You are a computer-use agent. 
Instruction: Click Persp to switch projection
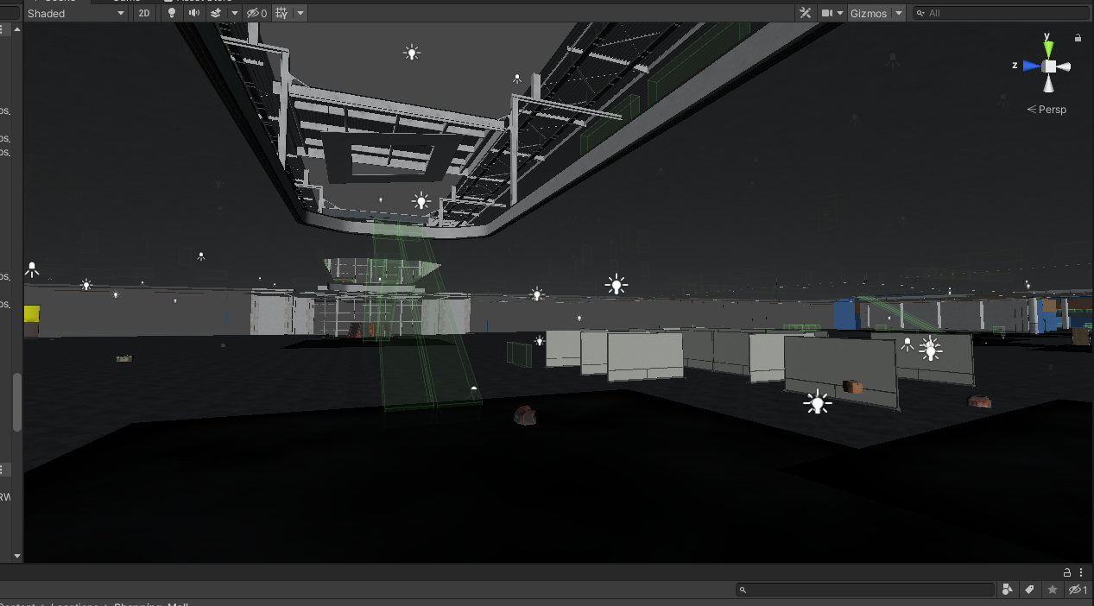click(x=1052, y=110)
